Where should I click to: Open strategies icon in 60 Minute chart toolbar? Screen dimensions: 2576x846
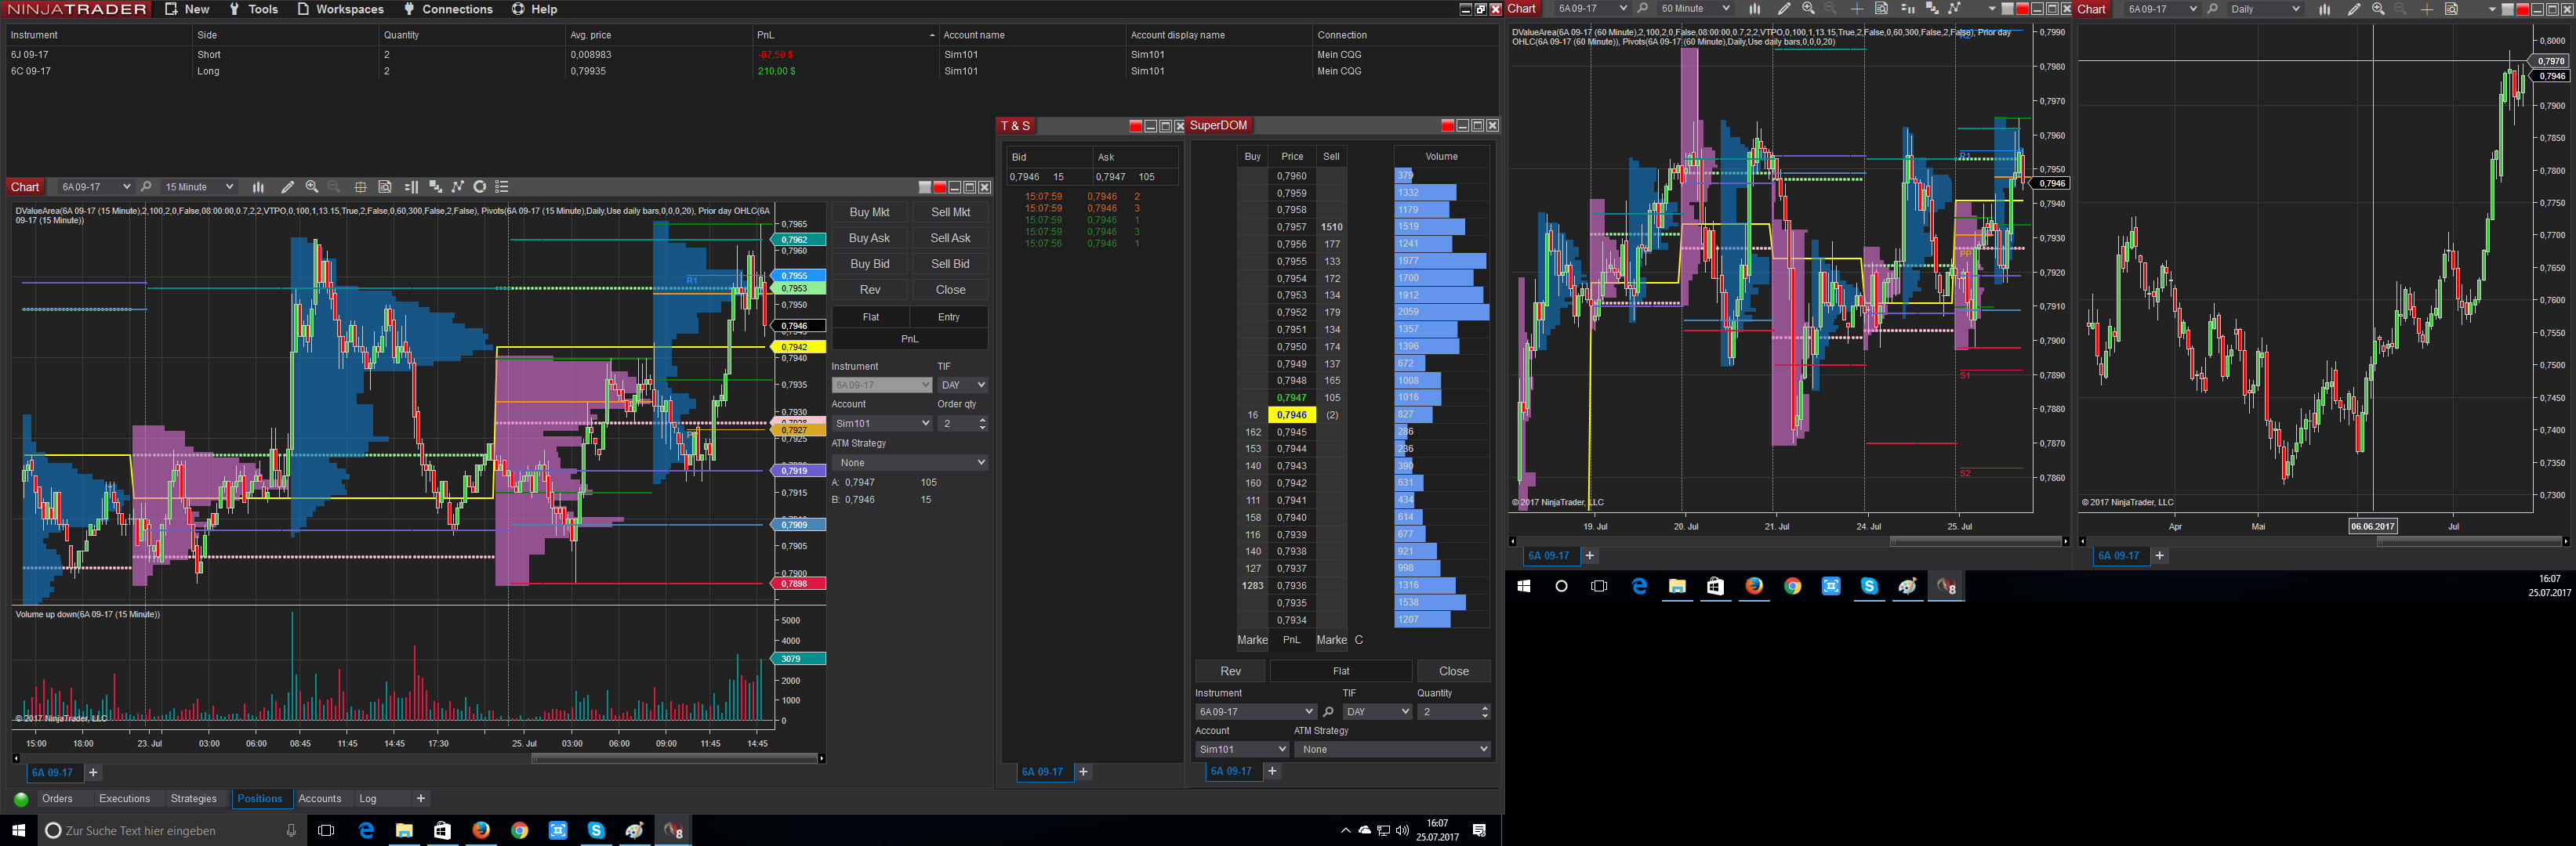[1955, 9]
